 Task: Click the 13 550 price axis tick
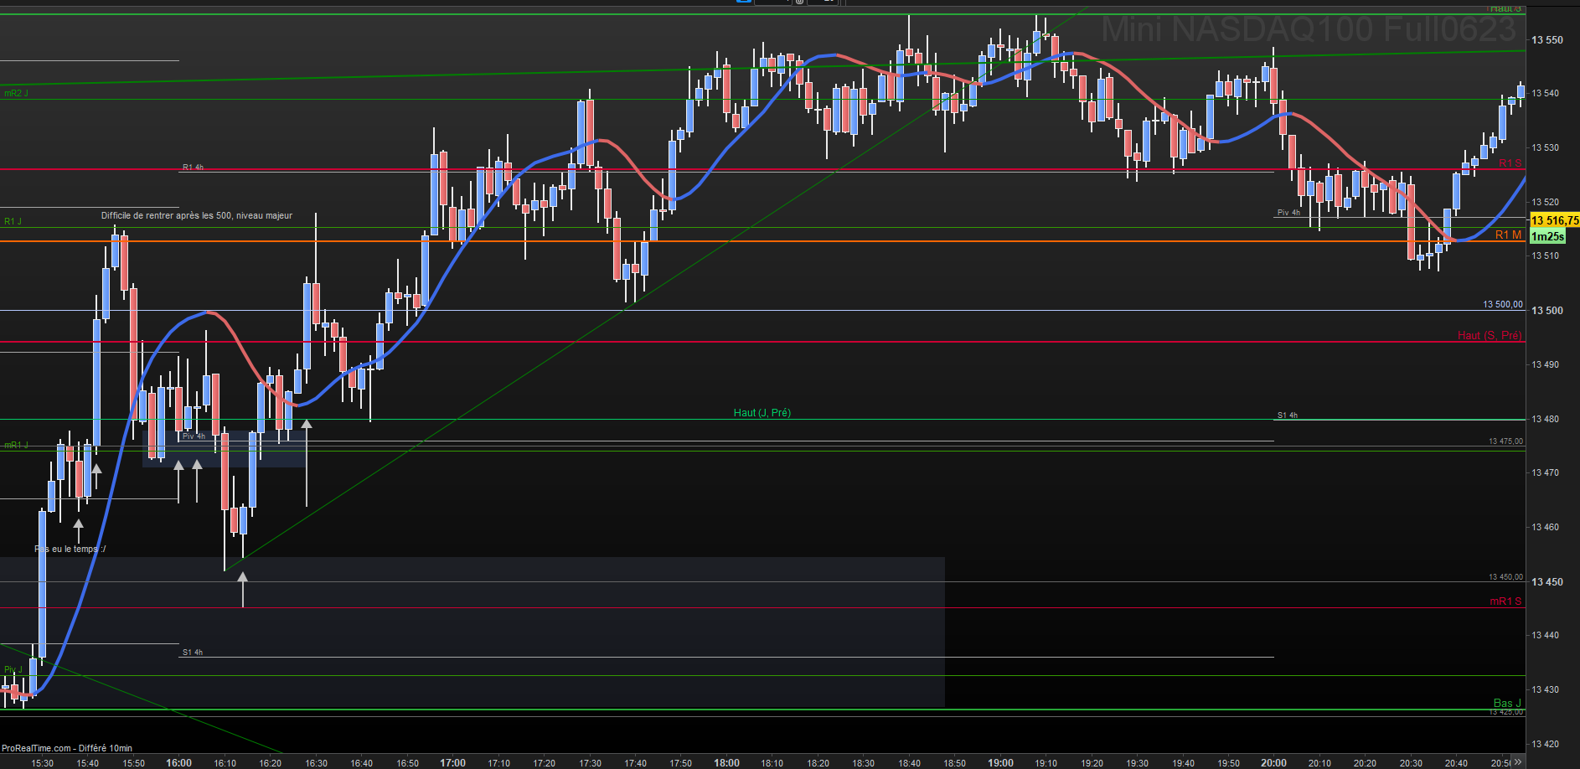[x=1547, y=39]
